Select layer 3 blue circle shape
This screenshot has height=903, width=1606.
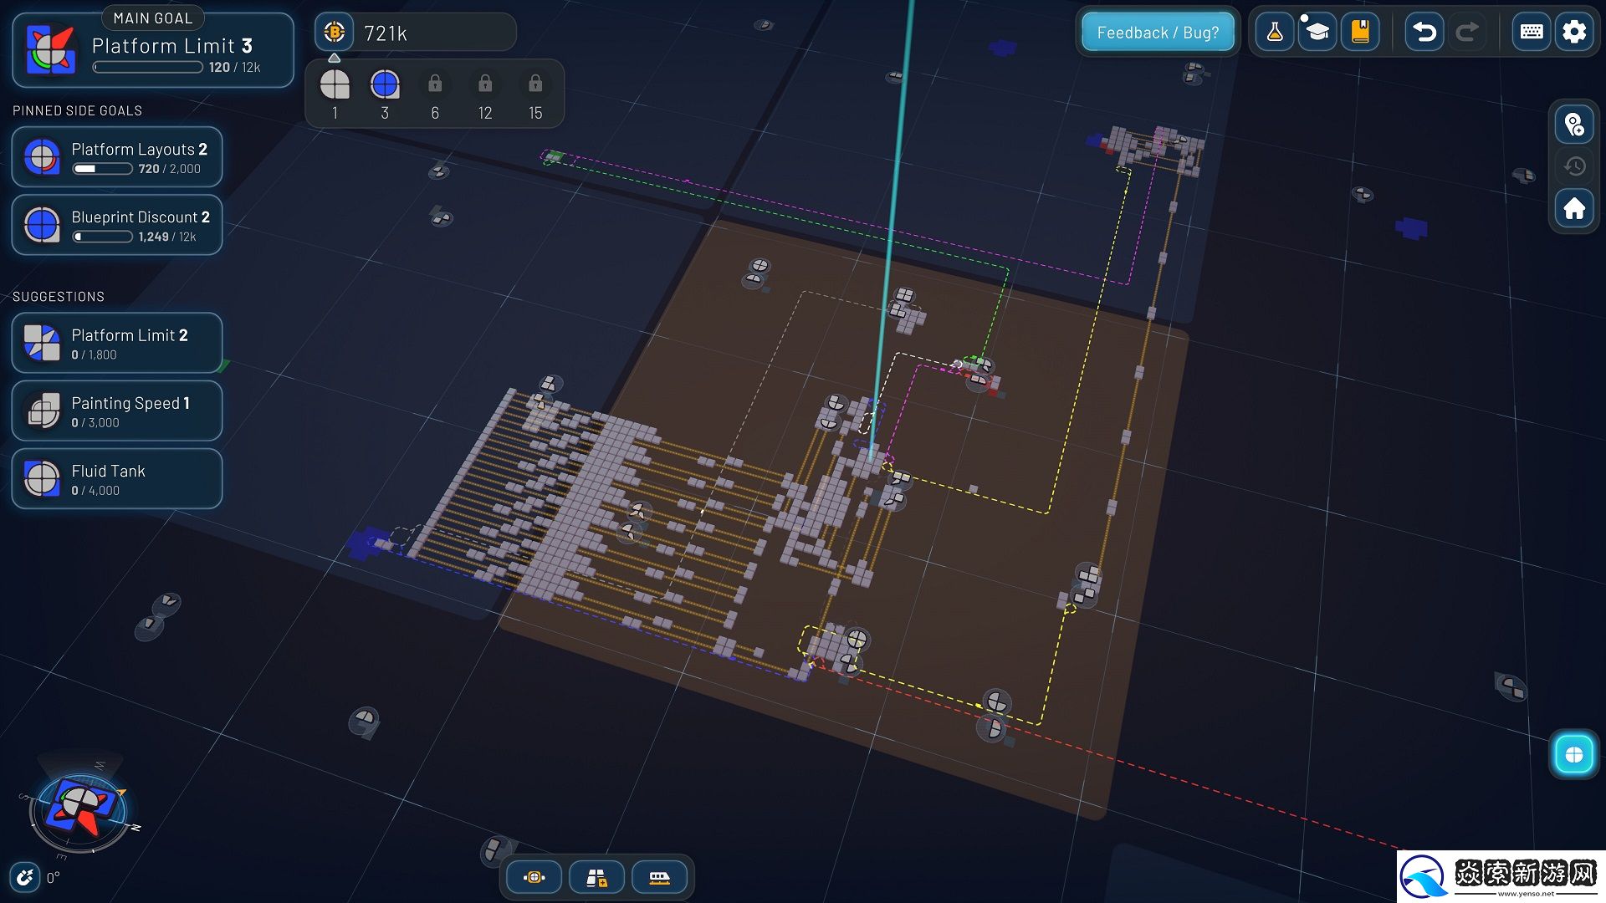[385, 85]
